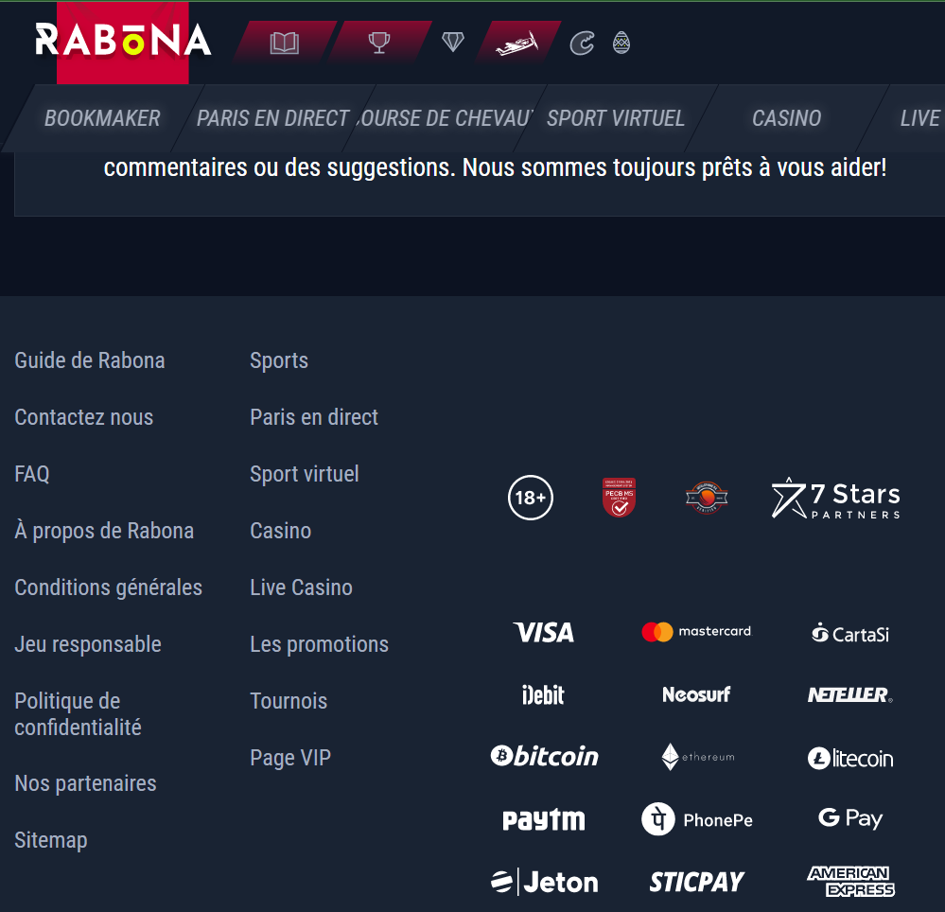Image resolution: width=945 pixels, height=912 pixels.
Task: Open the Guide de Rabona link
Action: point(90,360)
